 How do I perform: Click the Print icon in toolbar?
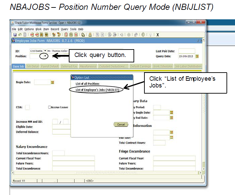coord(90,34)
